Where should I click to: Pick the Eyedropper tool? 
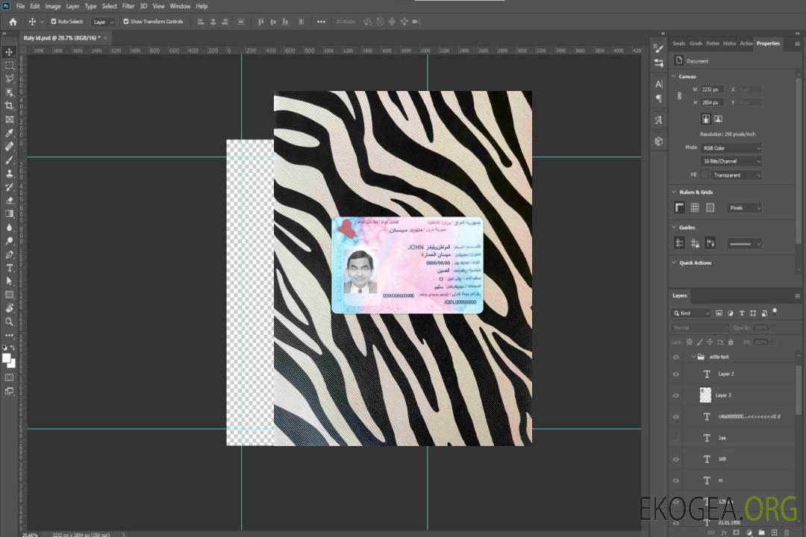click(x=10, y=133)
